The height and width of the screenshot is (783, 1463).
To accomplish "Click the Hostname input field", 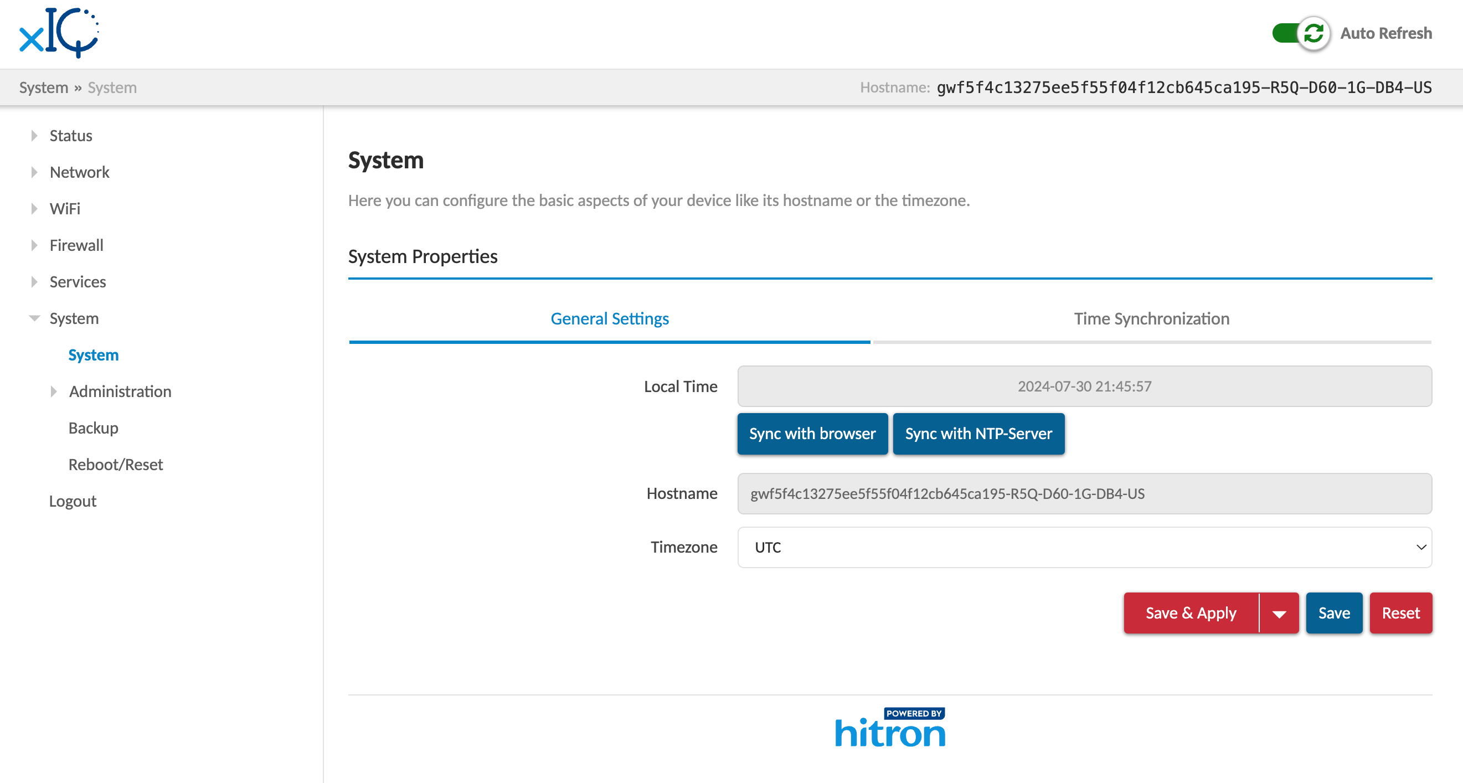I will tap(1084, 493).
